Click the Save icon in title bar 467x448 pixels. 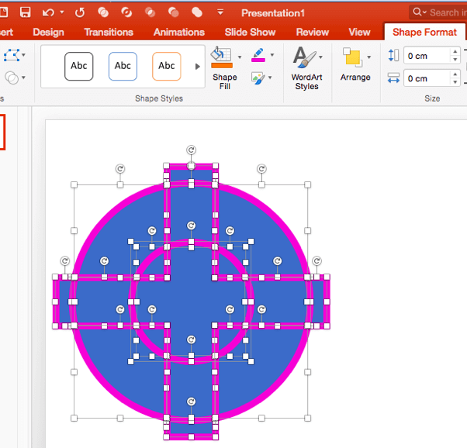[x=25, y=12]
